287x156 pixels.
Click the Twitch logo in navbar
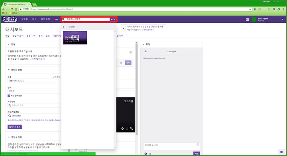[10, 19]
